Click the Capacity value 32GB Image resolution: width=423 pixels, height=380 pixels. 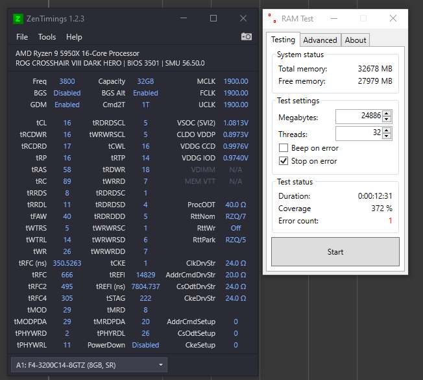click(145, 81)
